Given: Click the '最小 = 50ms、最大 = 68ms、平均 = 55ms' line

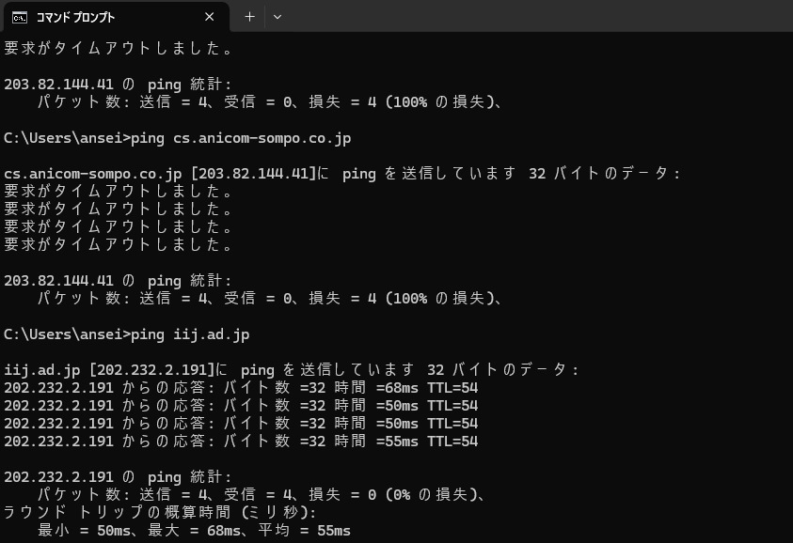Looking at the screenshot, I should click(194, 531).
